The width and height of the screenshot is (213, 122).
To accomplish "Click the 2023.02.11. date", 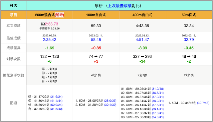I will (x=96, y=35).
